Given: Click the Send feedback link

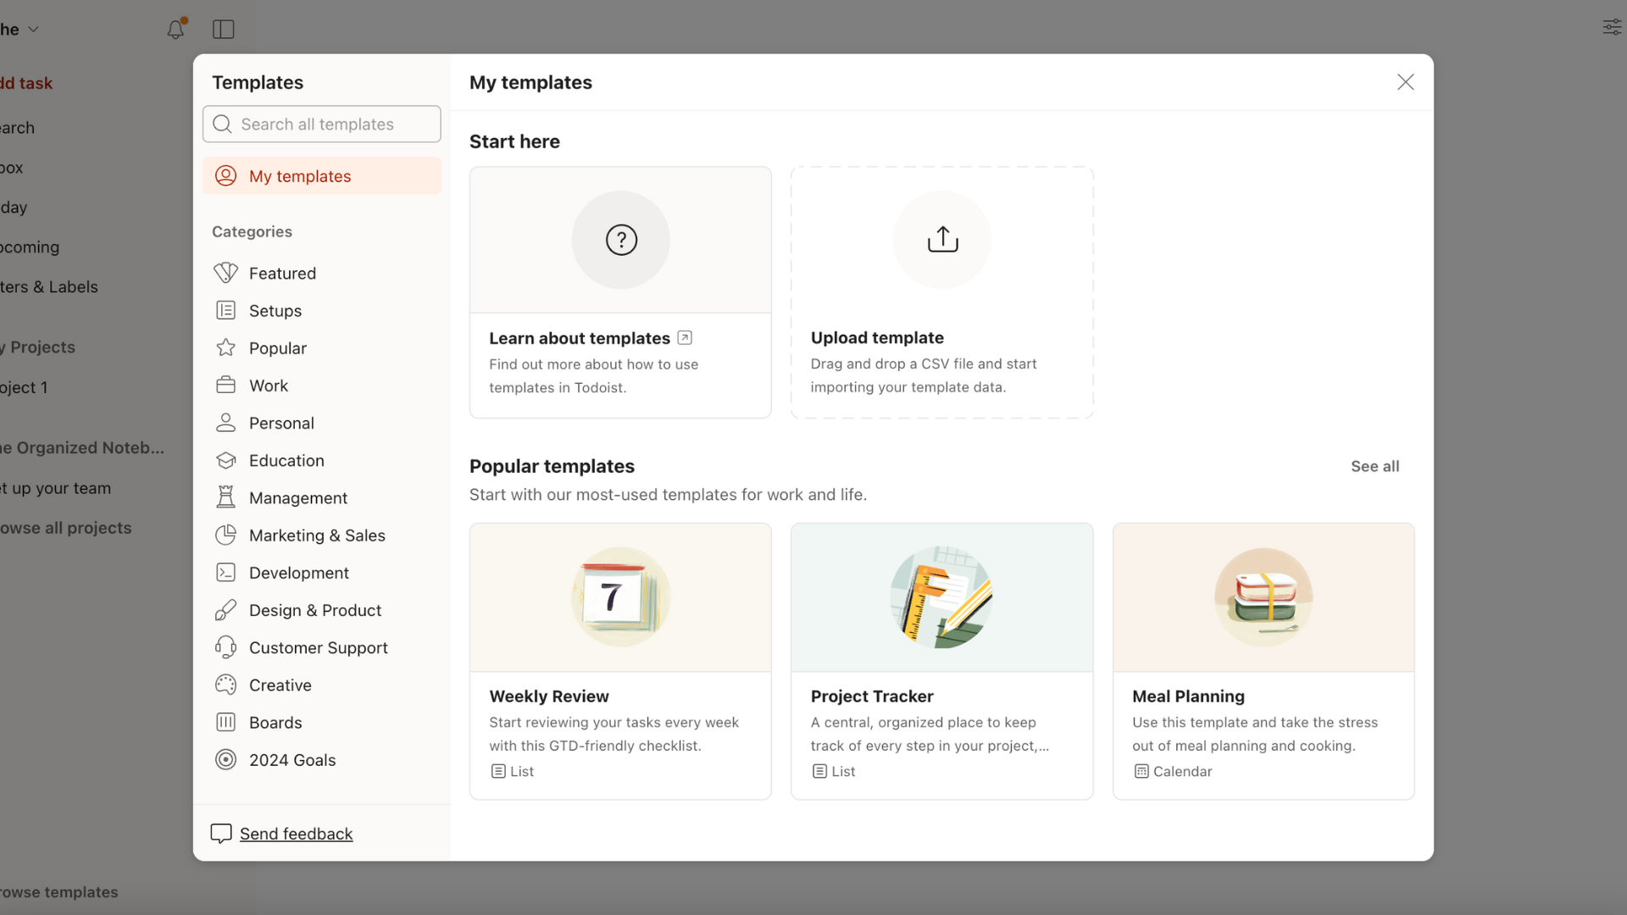Looking at the screenshot, I should [x=296, y=834].
